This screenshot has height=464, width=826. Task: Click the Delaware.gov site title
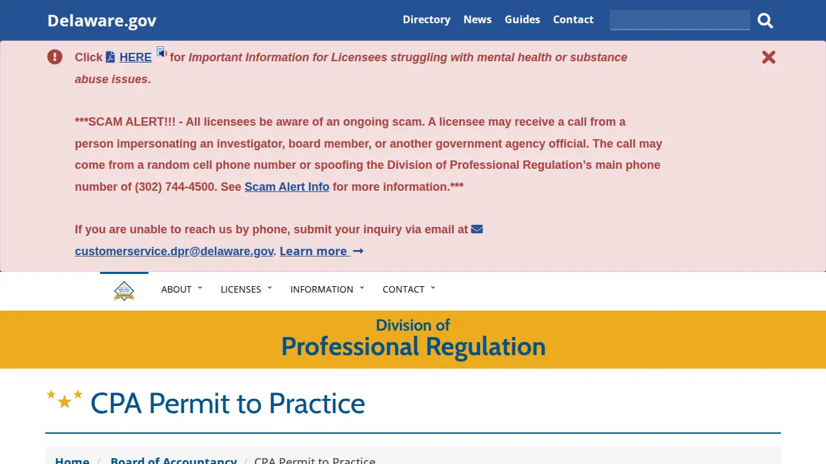102,21
